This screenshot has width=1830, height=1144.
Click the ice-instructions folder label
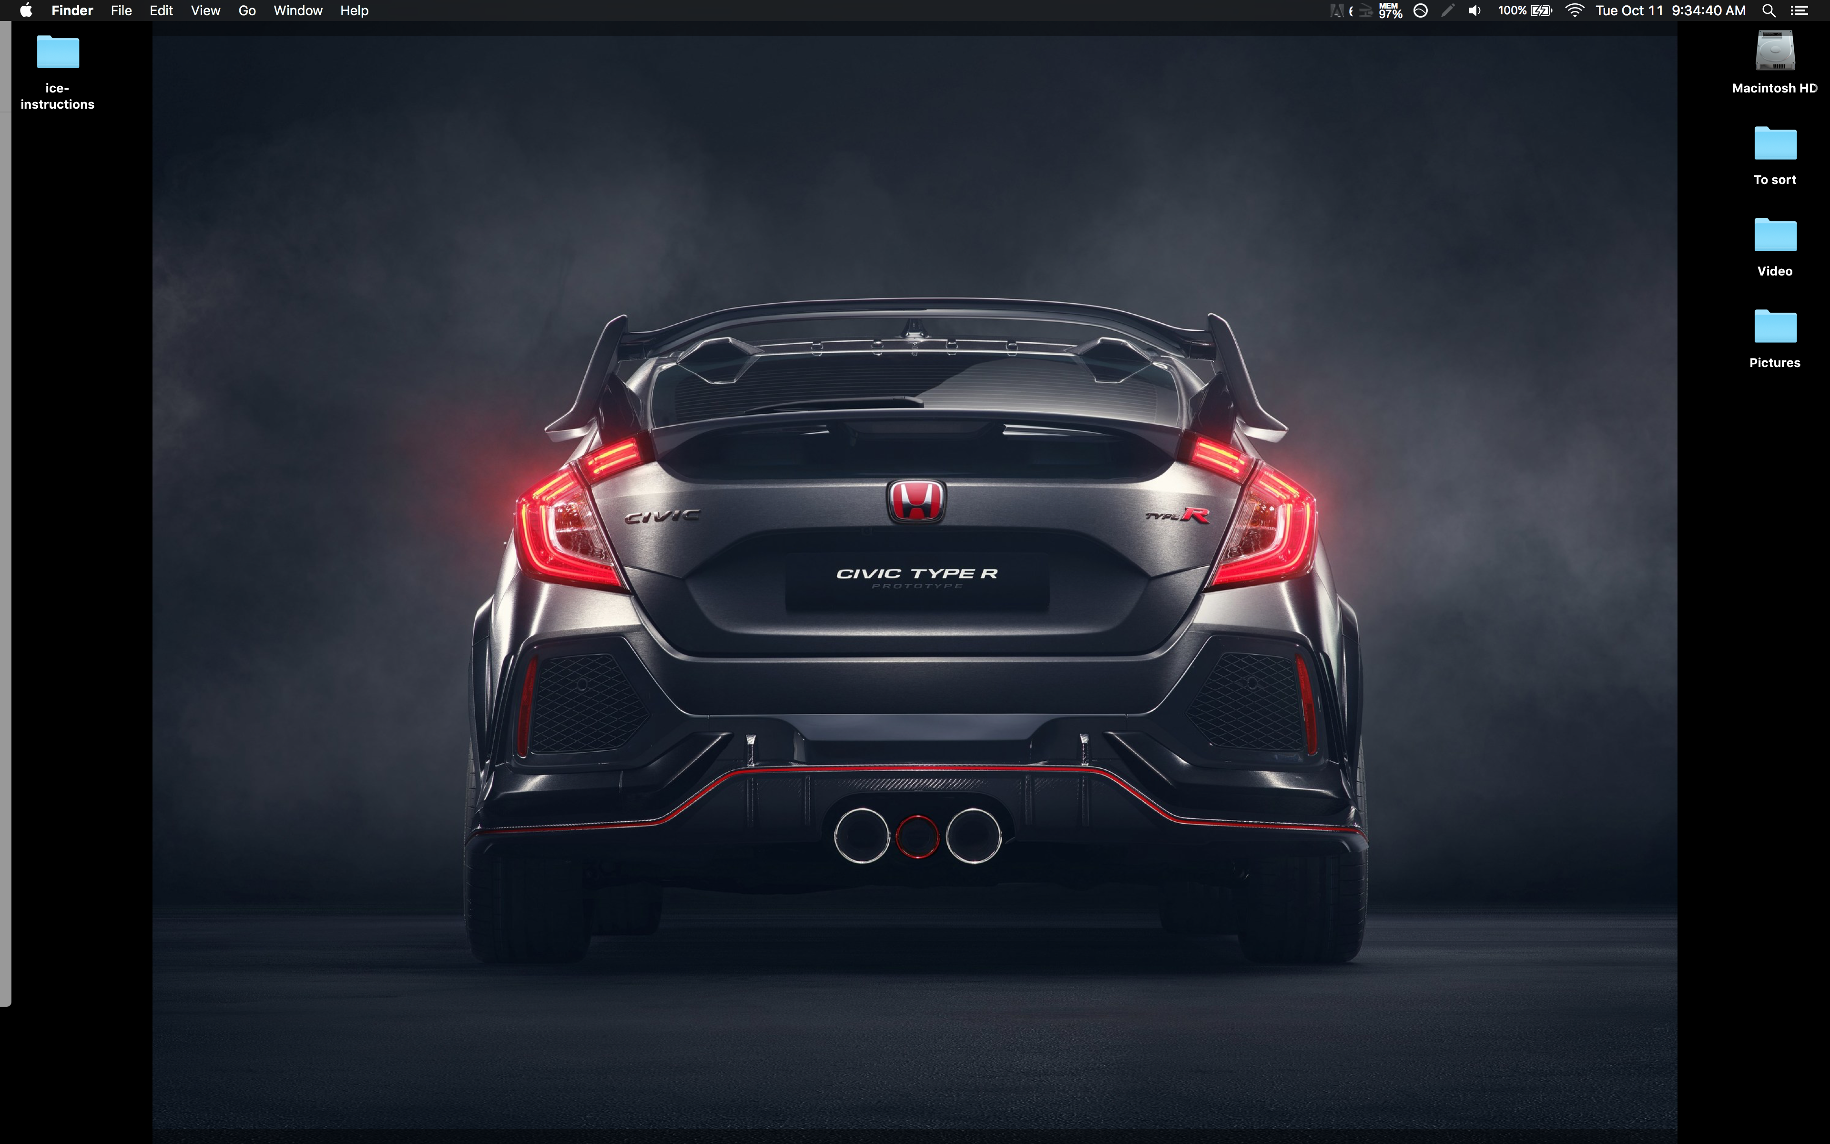tap(58, 96)
